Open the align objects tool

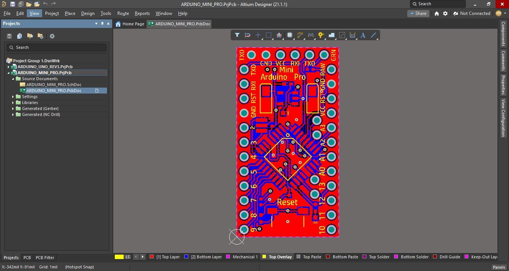(x=279, y=35)
